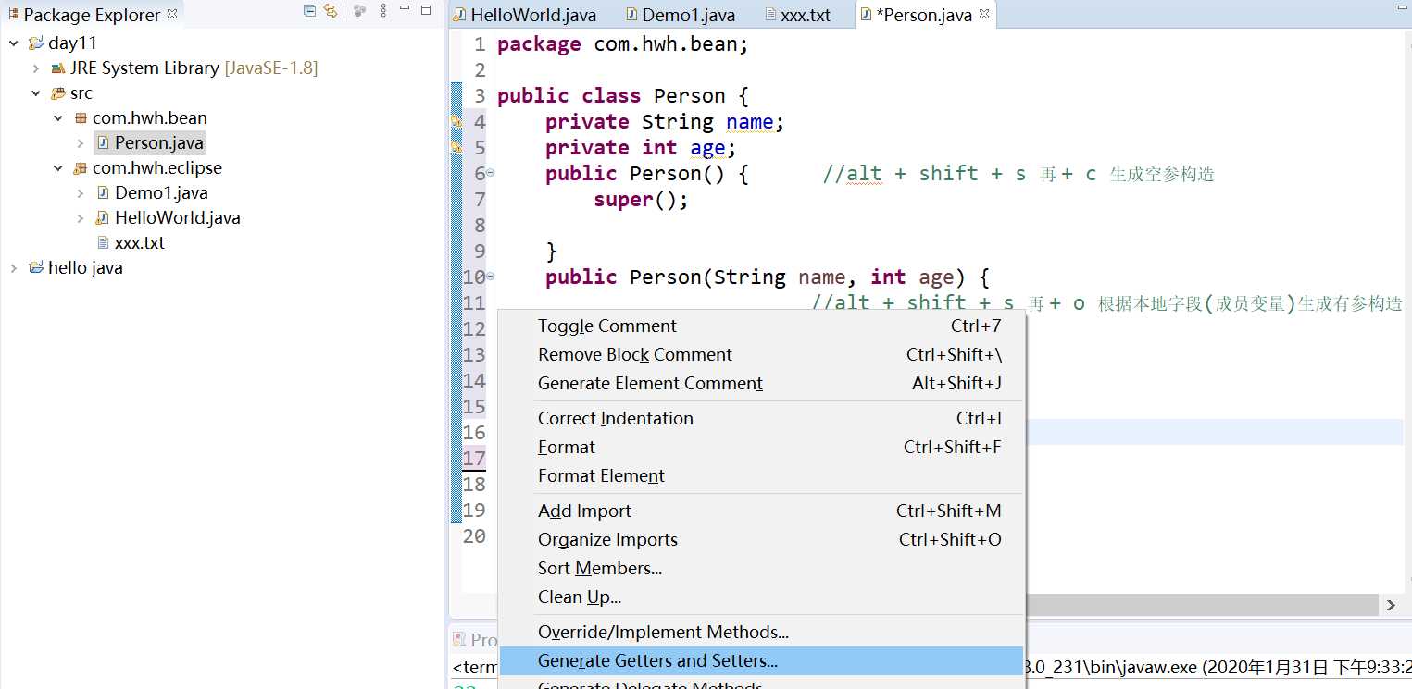Maximize the Package Explorer panel
Screen dimensions: 1412x689
[426, 11]
